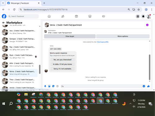Click the conversation list scrollbar
This screenshot has width=155, height=116.
[40, 69]
